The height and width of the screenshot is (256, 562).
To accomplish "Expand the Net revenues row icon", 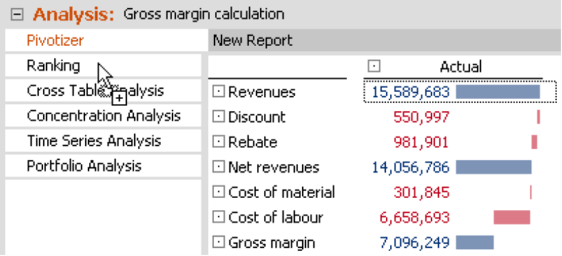I will tap(218, 167).
